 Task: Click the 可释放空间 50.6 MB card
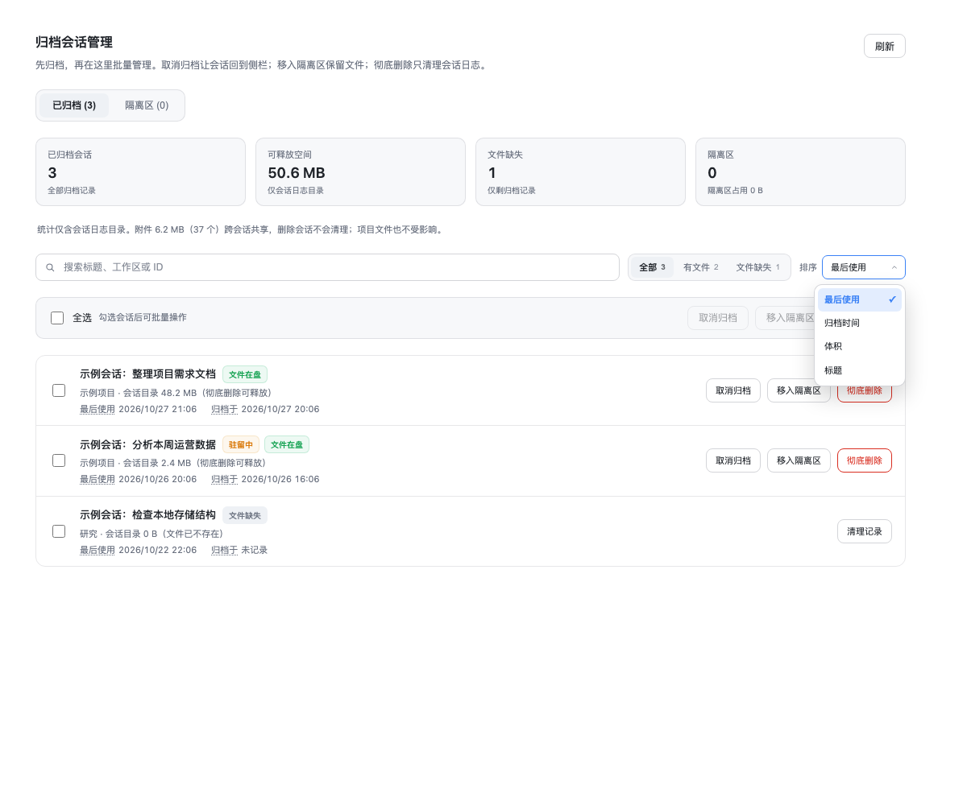point(360,171)
